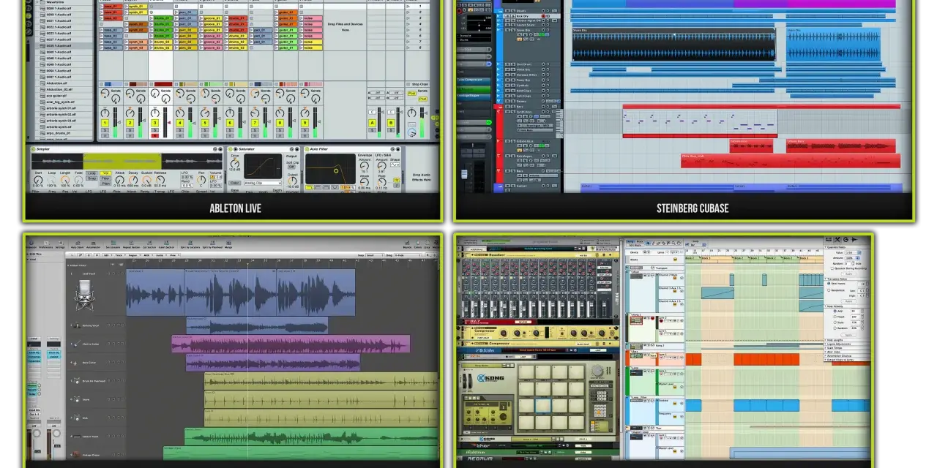Click Ableton track 1's pan knob

105,113
